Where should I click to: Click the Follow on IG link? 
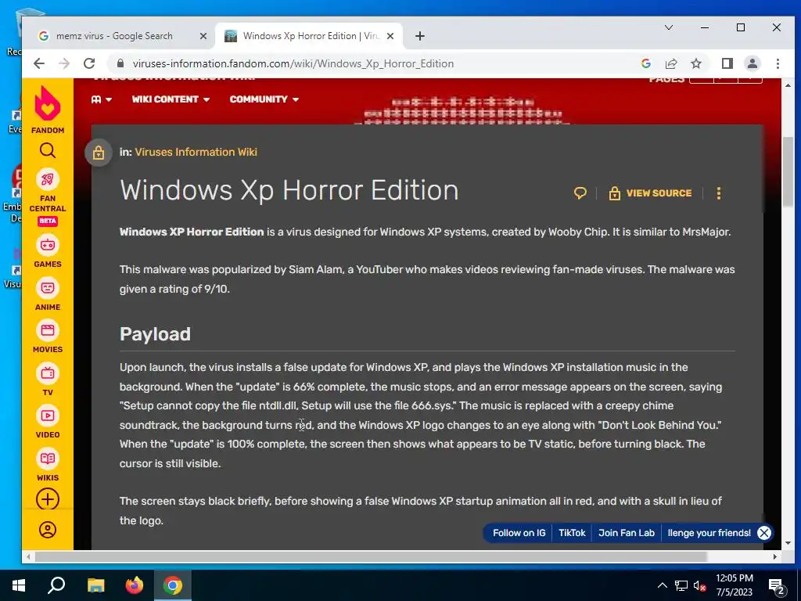[x=519, y=532]
